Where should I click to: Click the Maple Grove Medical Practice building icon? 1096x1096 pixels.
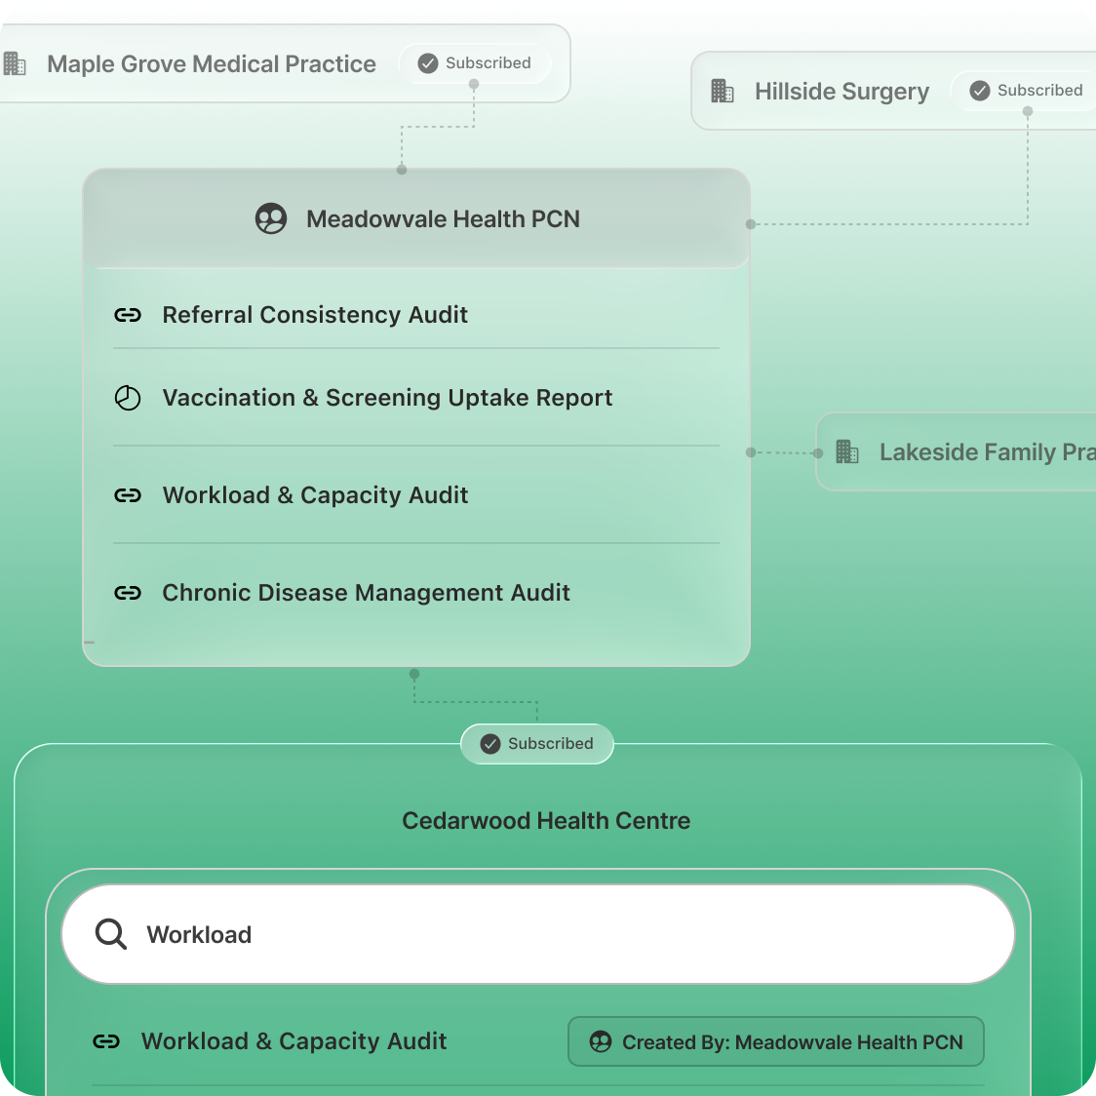tap(14, 63)
